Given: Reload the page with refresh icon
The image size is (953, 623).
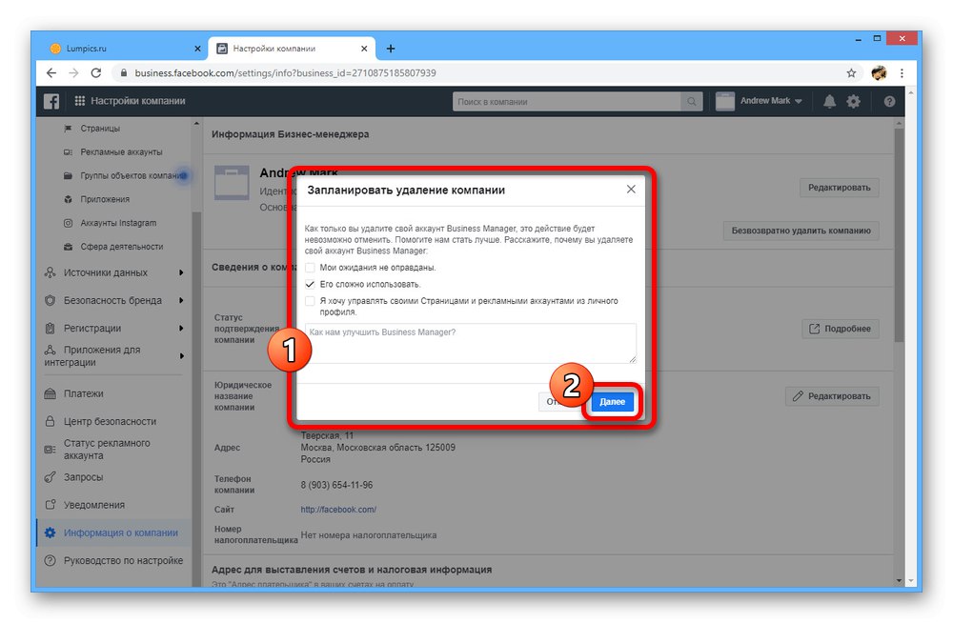Looking at the screenshot, I should point(96,73).
